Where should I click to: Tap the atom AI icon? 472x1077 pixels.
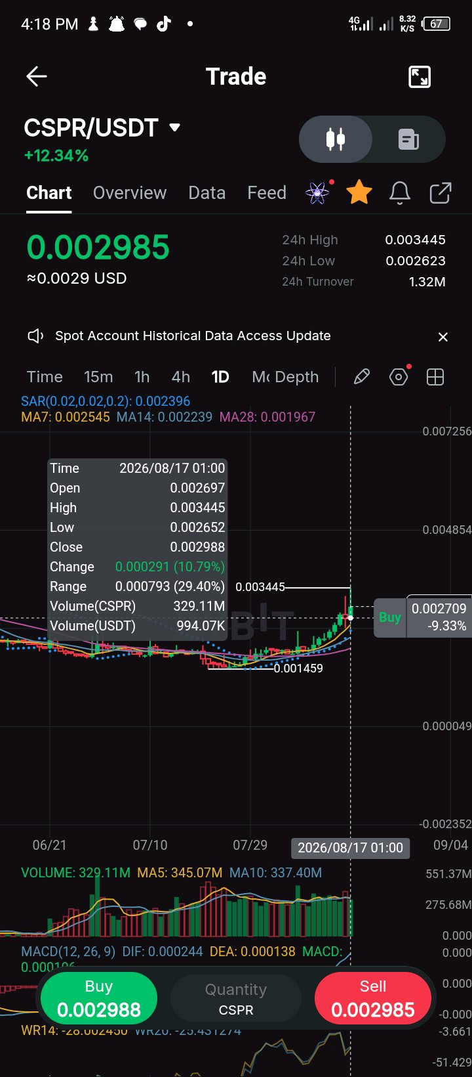(x=317, y=193)
